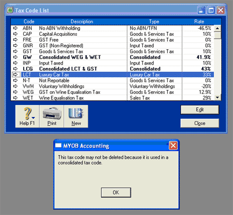This screenshot has width=233, height=215.
Task: Open zoom arrow for WET tax code
Action: (15, 98)
